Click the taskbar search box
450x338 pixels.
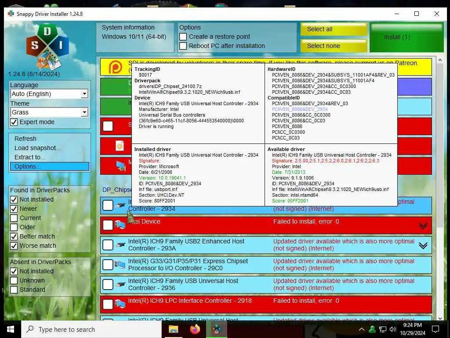tap(91, 329)
